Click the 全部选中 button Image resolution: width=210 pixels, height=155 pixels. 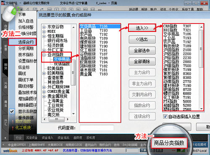click(142, 50)
